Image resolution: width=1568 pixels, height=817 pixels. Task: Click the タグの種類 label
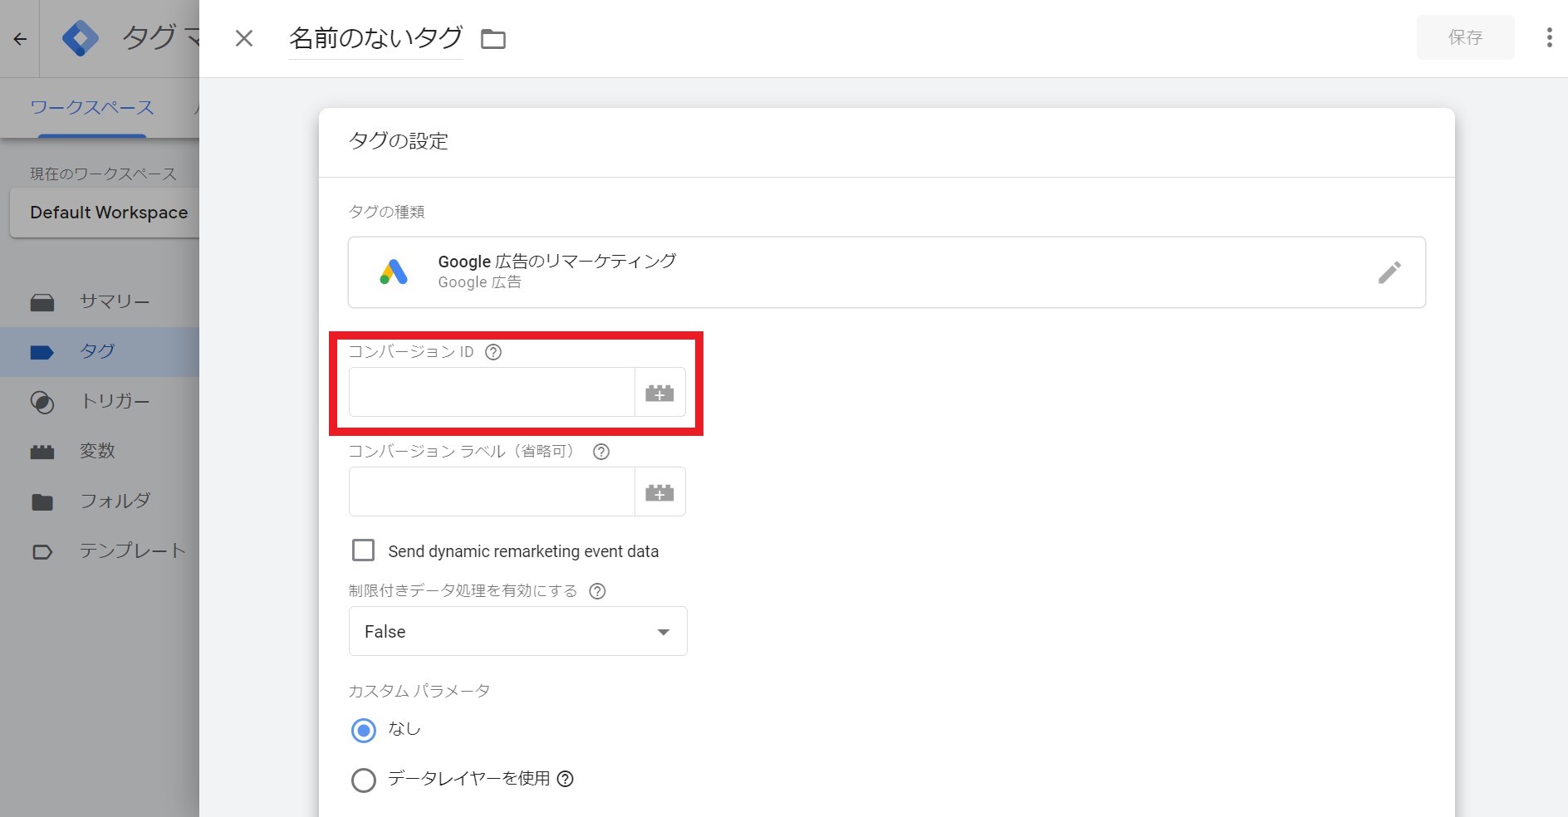387,212
